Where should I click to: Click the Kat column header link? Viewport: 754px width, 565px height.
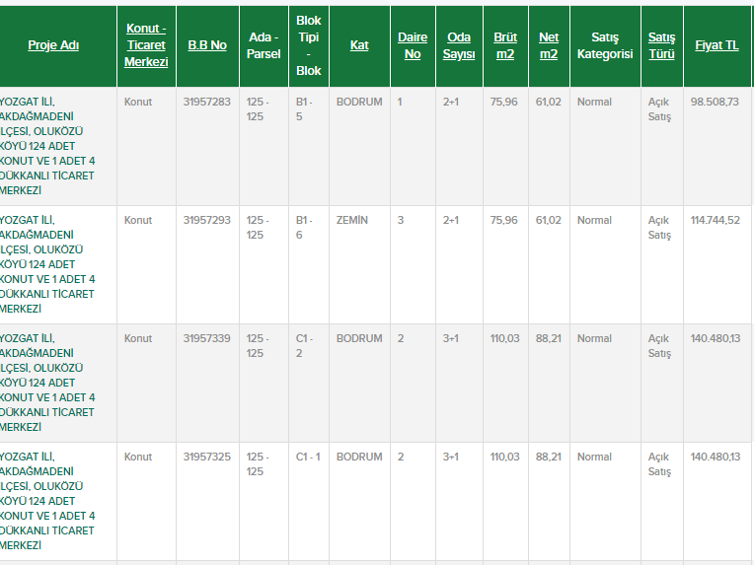359,45
